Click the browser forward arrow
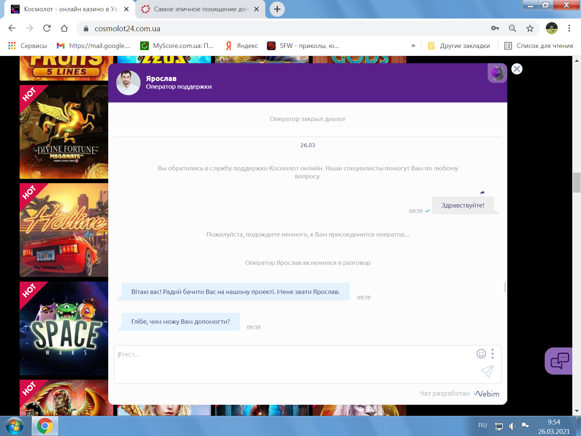Screen dimensions: 581x436 point(29,28)
